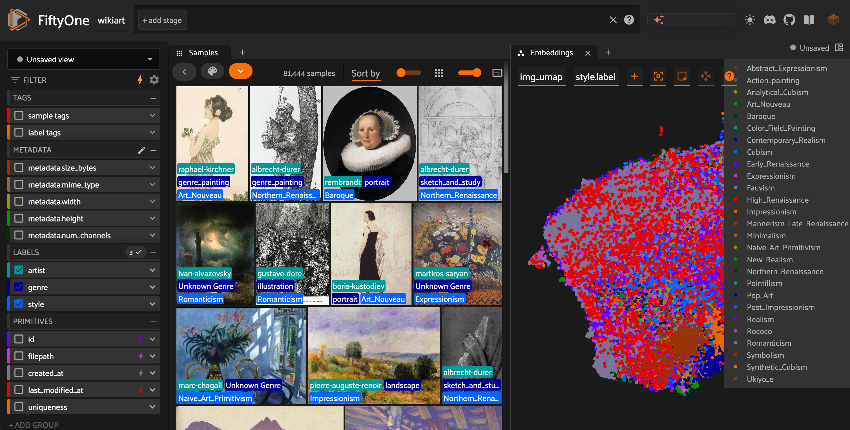Expand last_modified_at field filter

pyautogui.click(x=152, y=390)
